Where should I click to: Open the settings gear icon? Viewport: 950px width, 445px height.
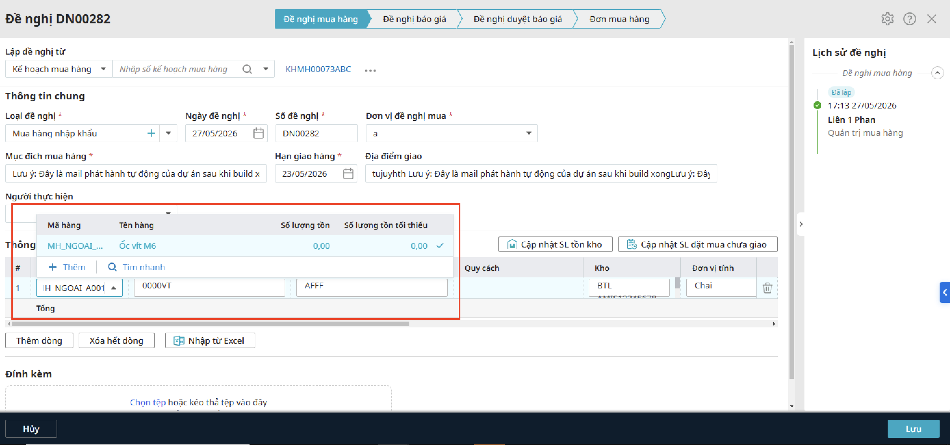coord(887,19)
